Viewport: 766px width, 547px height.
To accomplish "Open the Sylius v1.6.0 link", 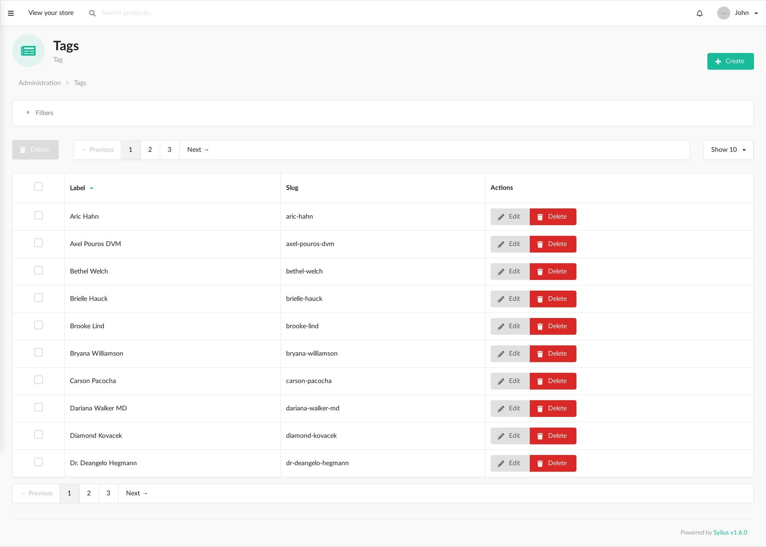I will coord(730,532).
